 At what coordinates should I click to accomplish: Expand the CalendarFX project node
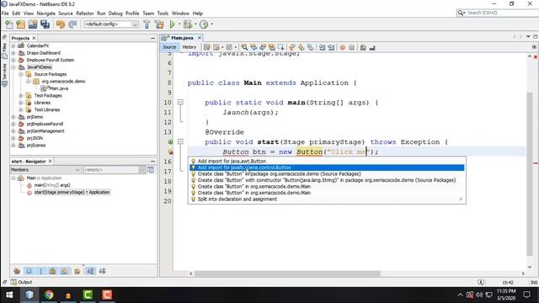pyautogui.click(x=13, y=45)
